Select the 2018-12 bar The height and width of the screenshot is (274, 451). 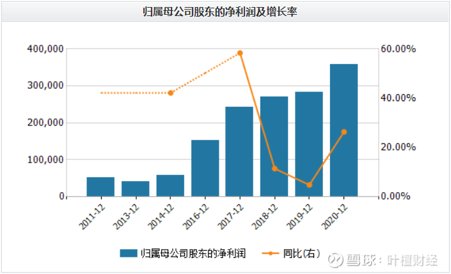click(274, 147)
